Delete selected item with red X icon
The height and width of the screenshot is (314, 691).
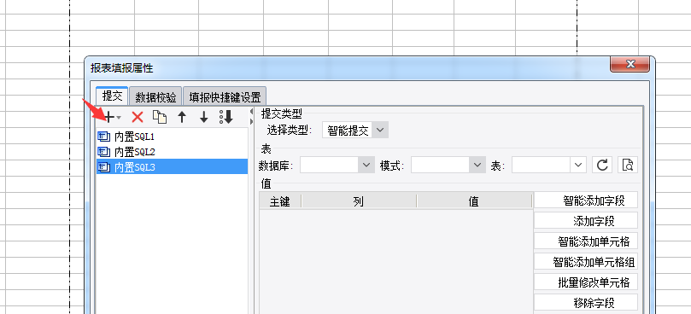tap(138, 117)
